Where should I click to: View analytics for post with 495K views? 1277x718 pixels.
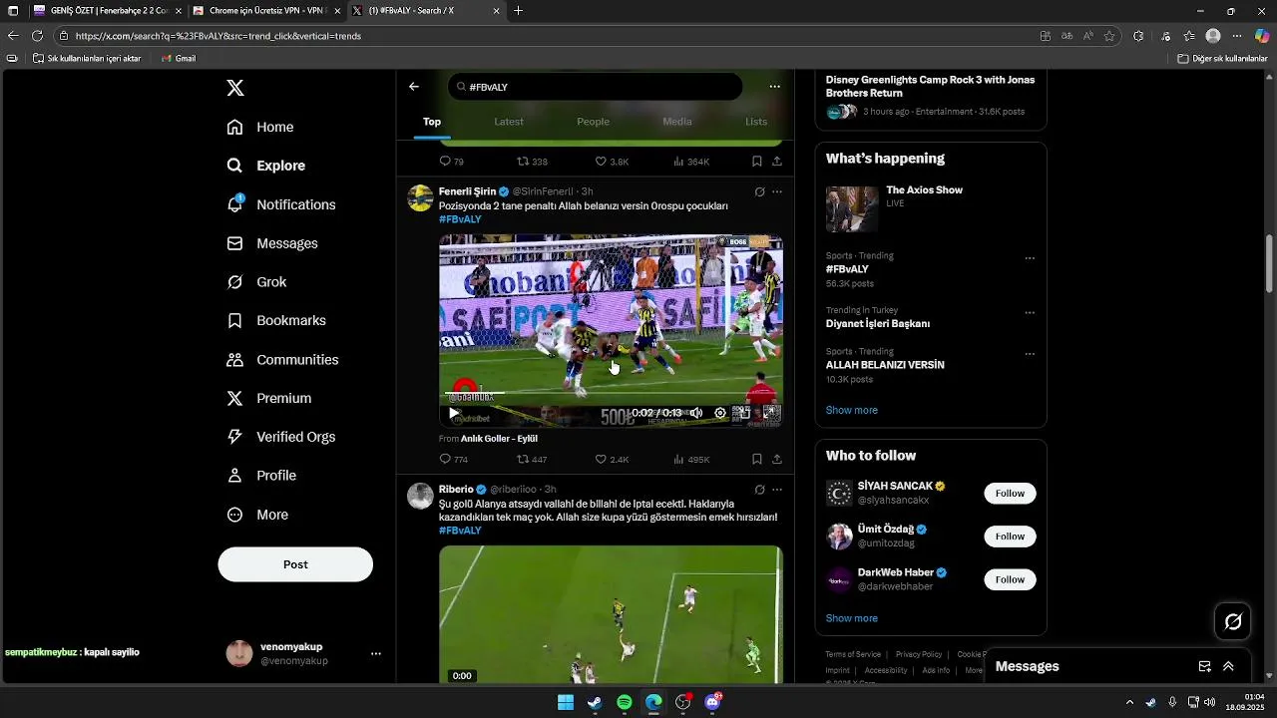point(691,460)
